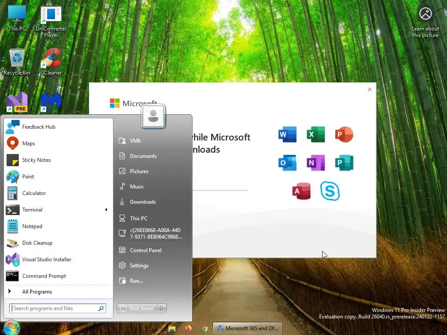Open Calculator app
Viewport: 447px width, 335px height.
tap(58, 193)
